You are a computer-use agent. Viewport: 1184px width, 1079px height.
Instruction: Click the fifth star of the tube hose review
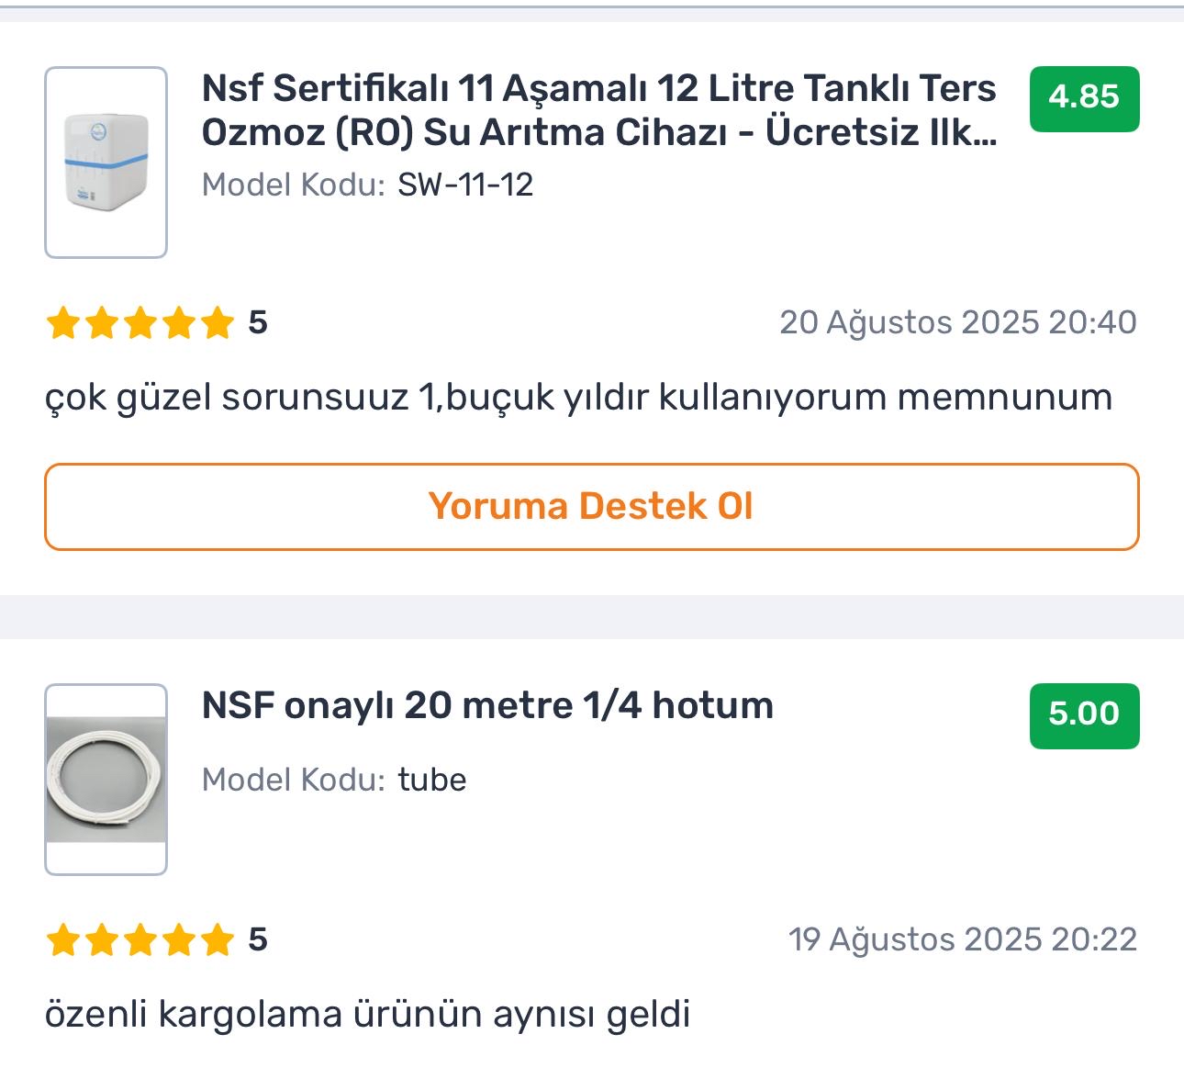(x=218, y=940)
